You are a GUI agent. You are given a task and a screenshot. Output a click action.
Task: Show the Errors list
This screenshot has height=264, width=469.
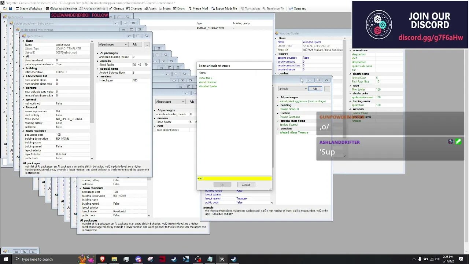coord(179,8)
